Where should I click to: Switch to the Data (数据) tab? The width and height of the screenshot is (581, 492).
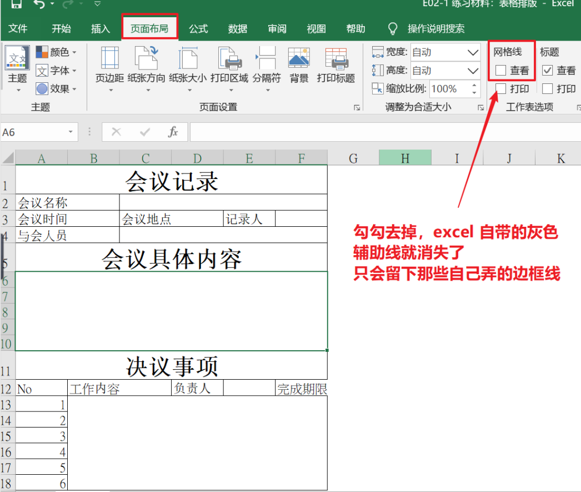238,28
